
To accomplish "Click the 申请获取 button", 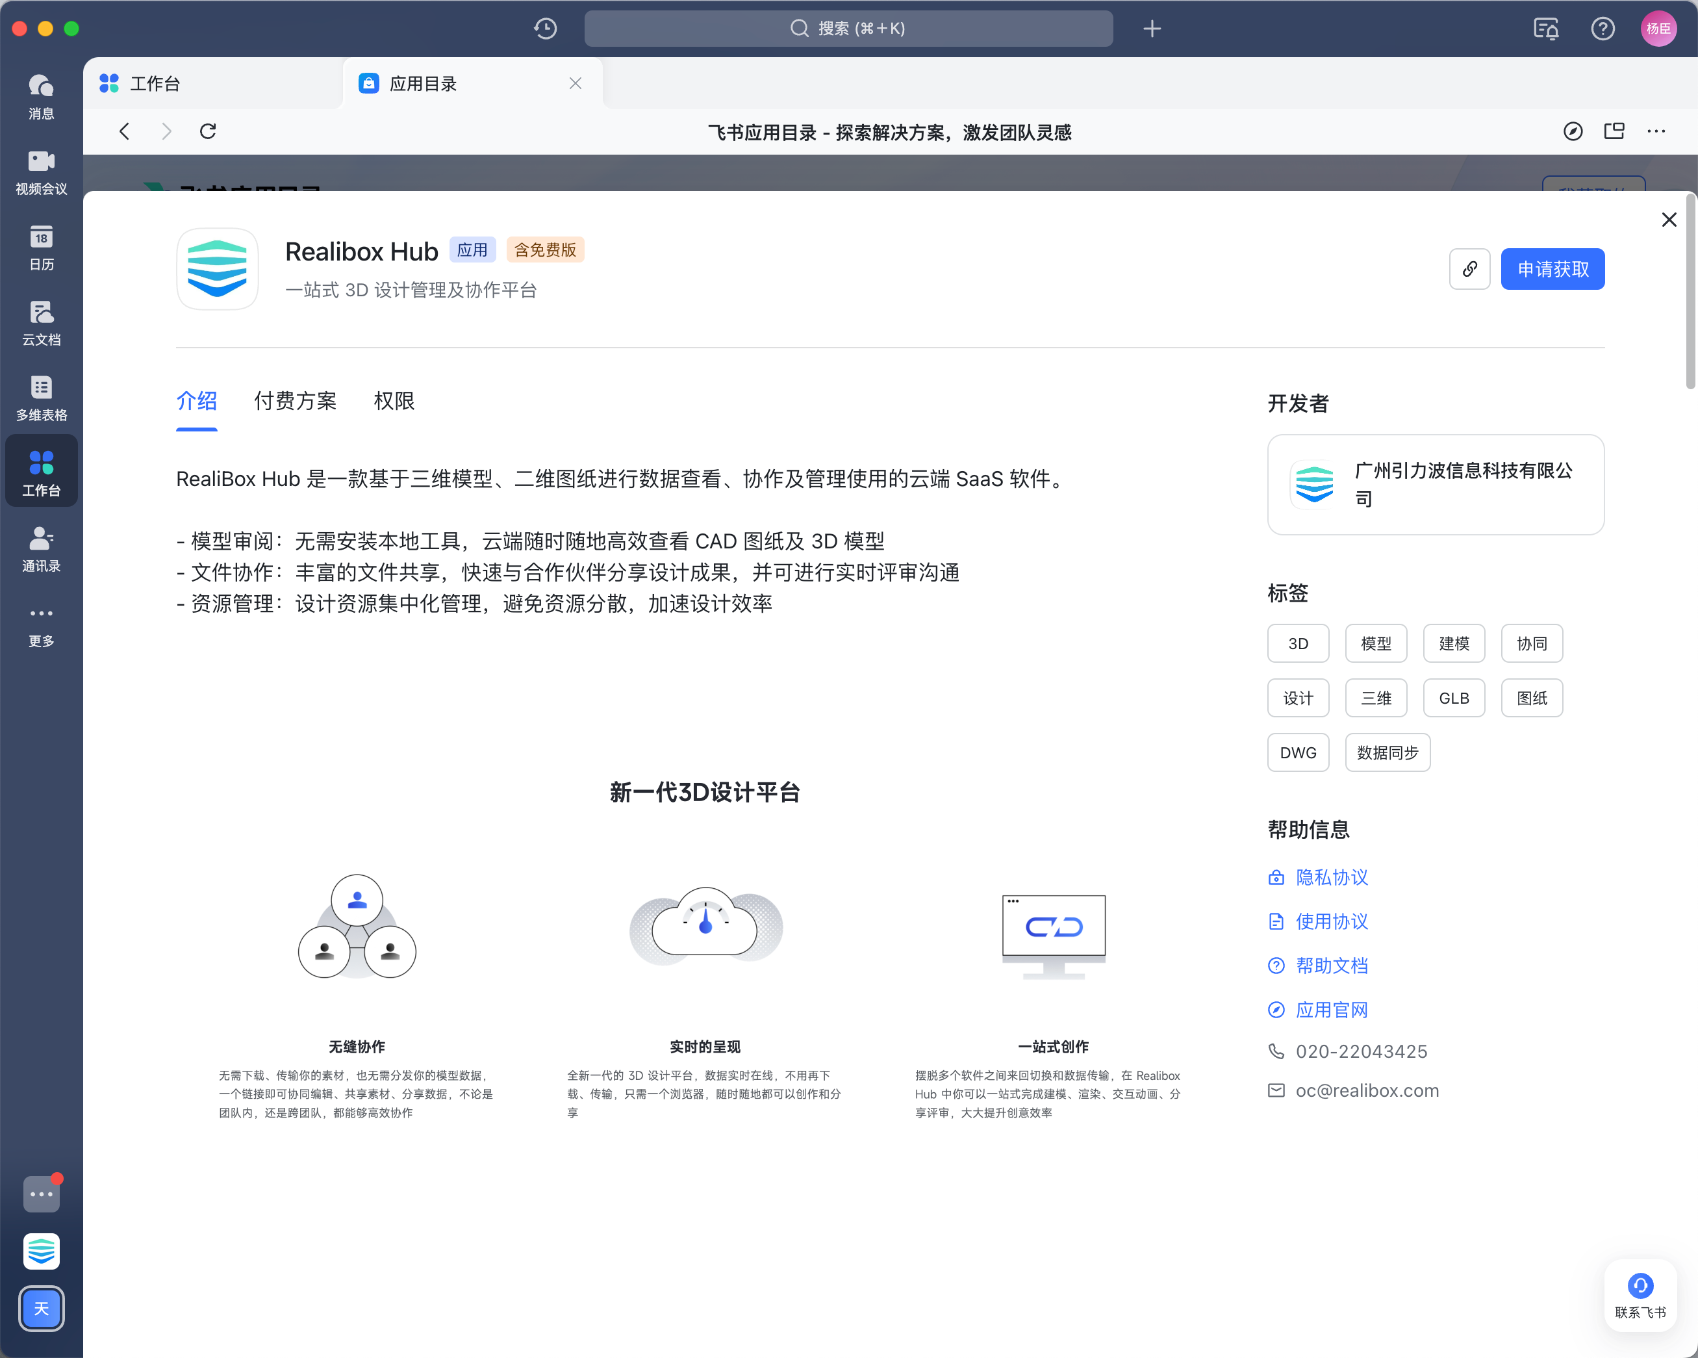I will click(x=1552, y=270).
